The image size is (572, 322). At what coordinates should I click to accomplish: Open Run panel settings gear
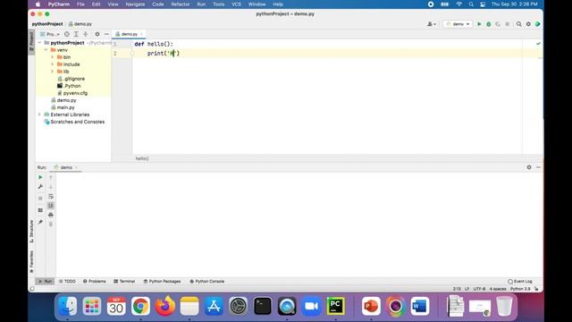pos(529,167)
